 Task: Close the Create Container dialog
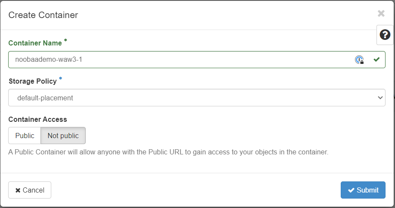(x=381, y=14)
